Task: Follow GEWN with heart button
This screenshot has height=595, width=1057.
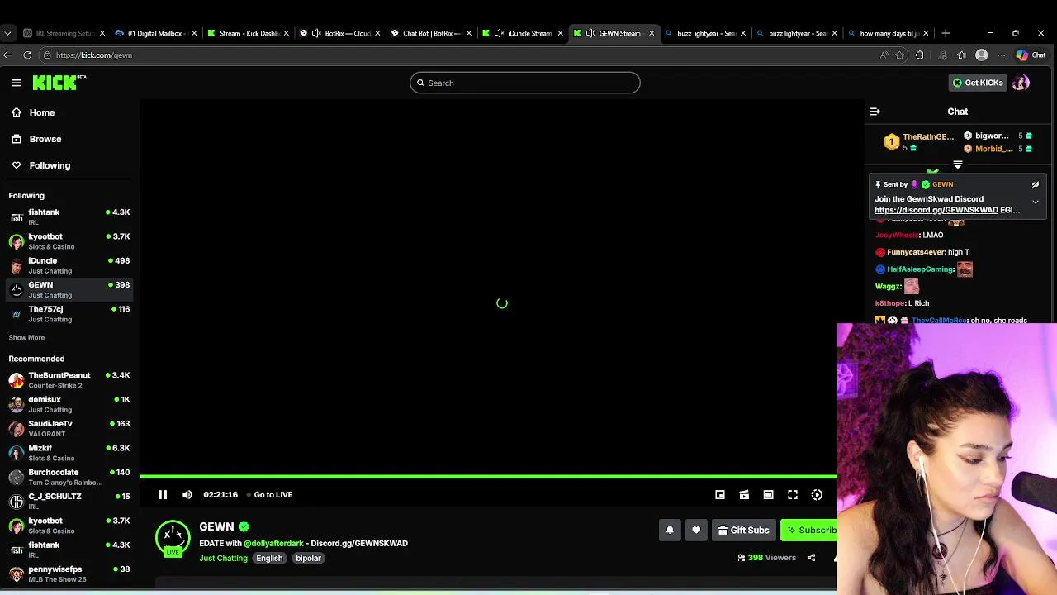Action: [696, 530]
